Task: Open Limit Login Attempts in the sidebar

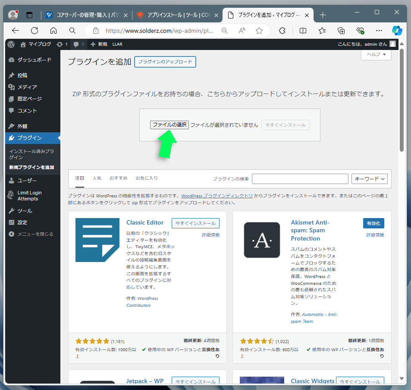Action: [33, 196]
